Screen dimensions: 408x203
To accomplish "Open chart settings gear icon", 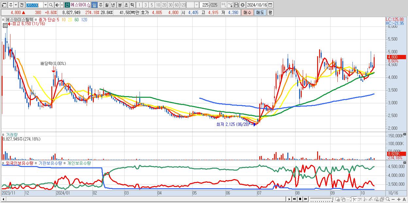I will tap(243, 5).
